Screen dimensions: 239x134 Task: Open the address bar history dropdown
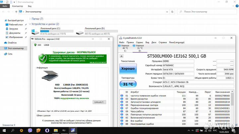tap(167, 12)
